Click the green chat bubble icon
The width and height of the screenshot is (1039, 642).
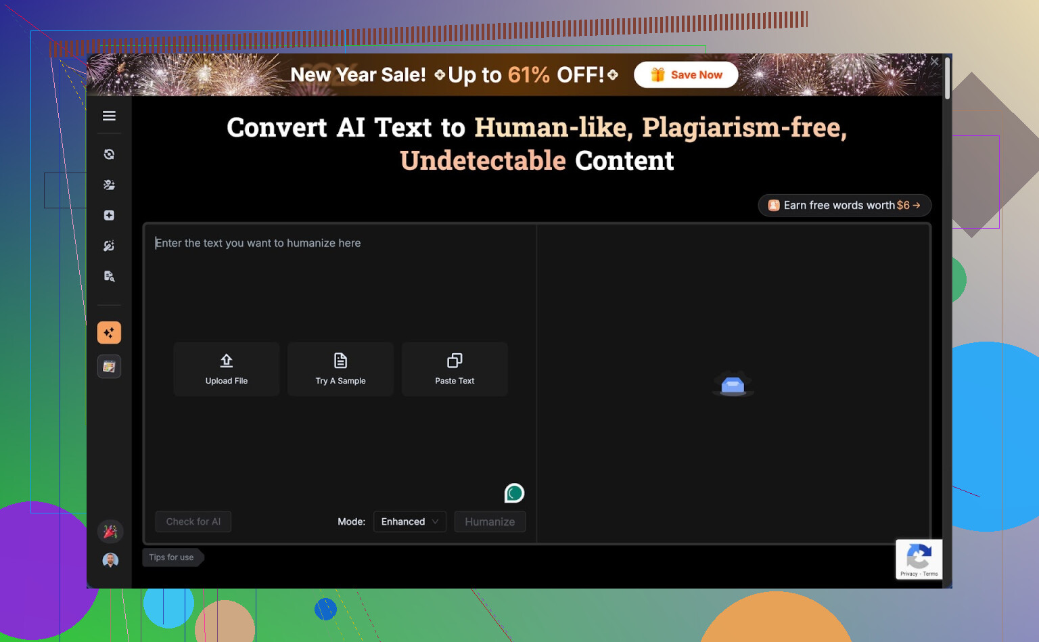(514, 493)
